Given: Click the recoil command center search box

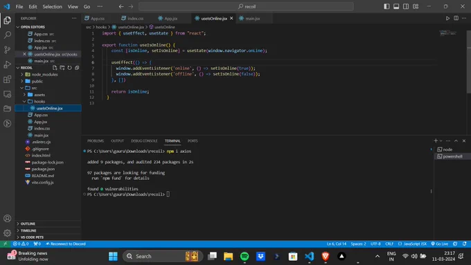Looking at the screenshot, I should pyautogui.click(x=246, y=6).
